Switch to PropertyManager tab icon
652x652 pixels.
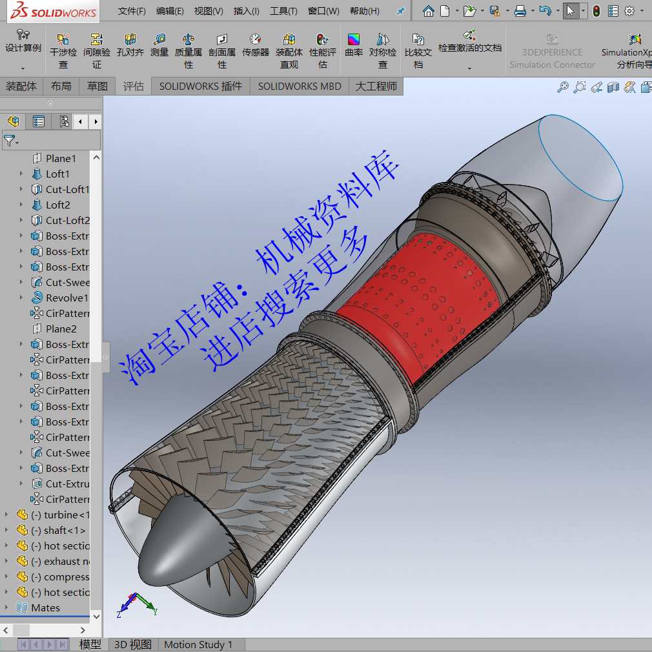[39, 121]
